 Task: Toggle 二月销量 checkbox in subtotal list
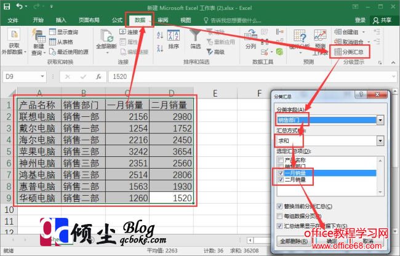pyautogui.click(x=281, y=180)
